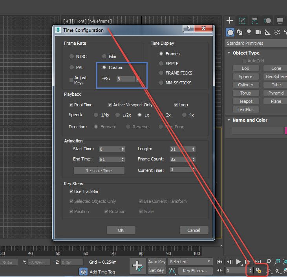
Task: Click the TextPlus primitive button
Action: (x=246, y=109)
